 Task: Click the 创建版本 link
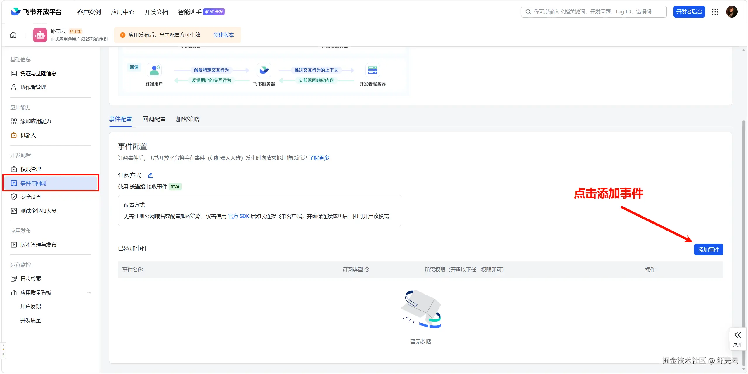coord(223,35)
